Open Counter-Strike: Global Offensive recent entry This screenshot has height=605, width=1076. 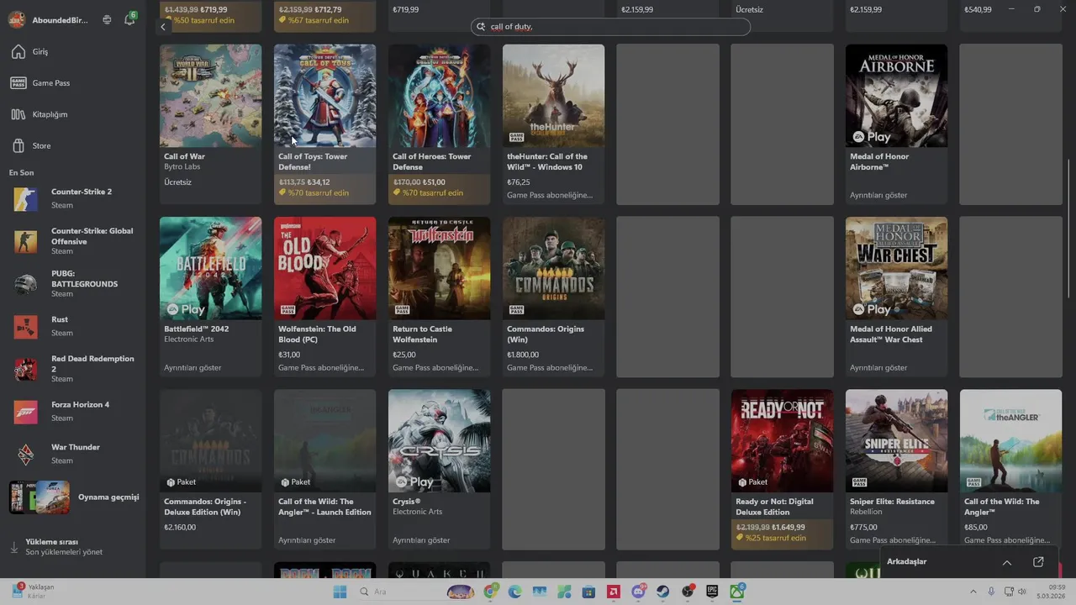click(74, 241)
